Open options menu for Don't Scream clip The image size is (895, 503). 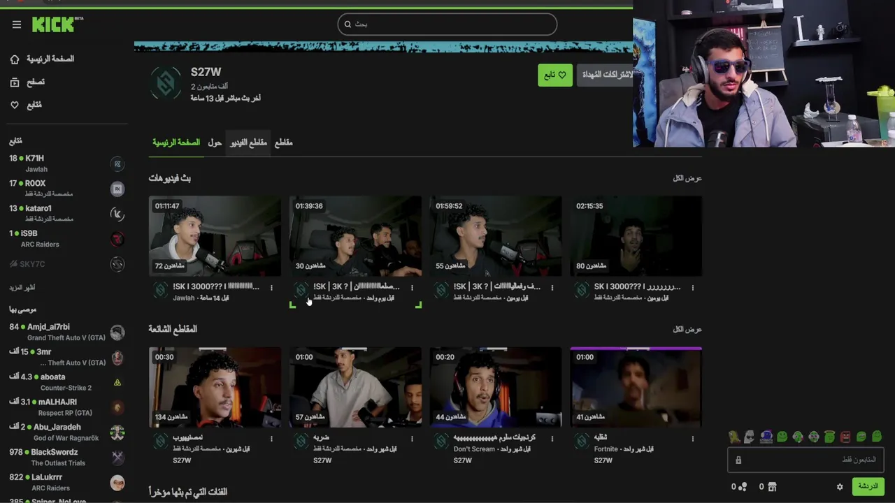[552, 439]
